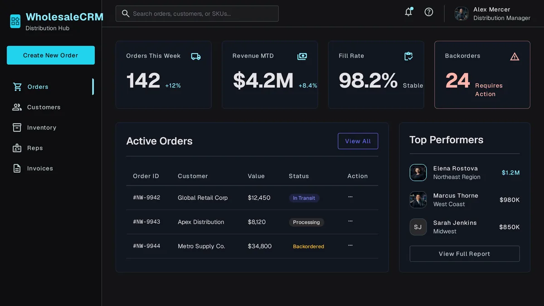The image size is (544, 306).
Task: Click the Create New Order button
Action: [51, 55]
